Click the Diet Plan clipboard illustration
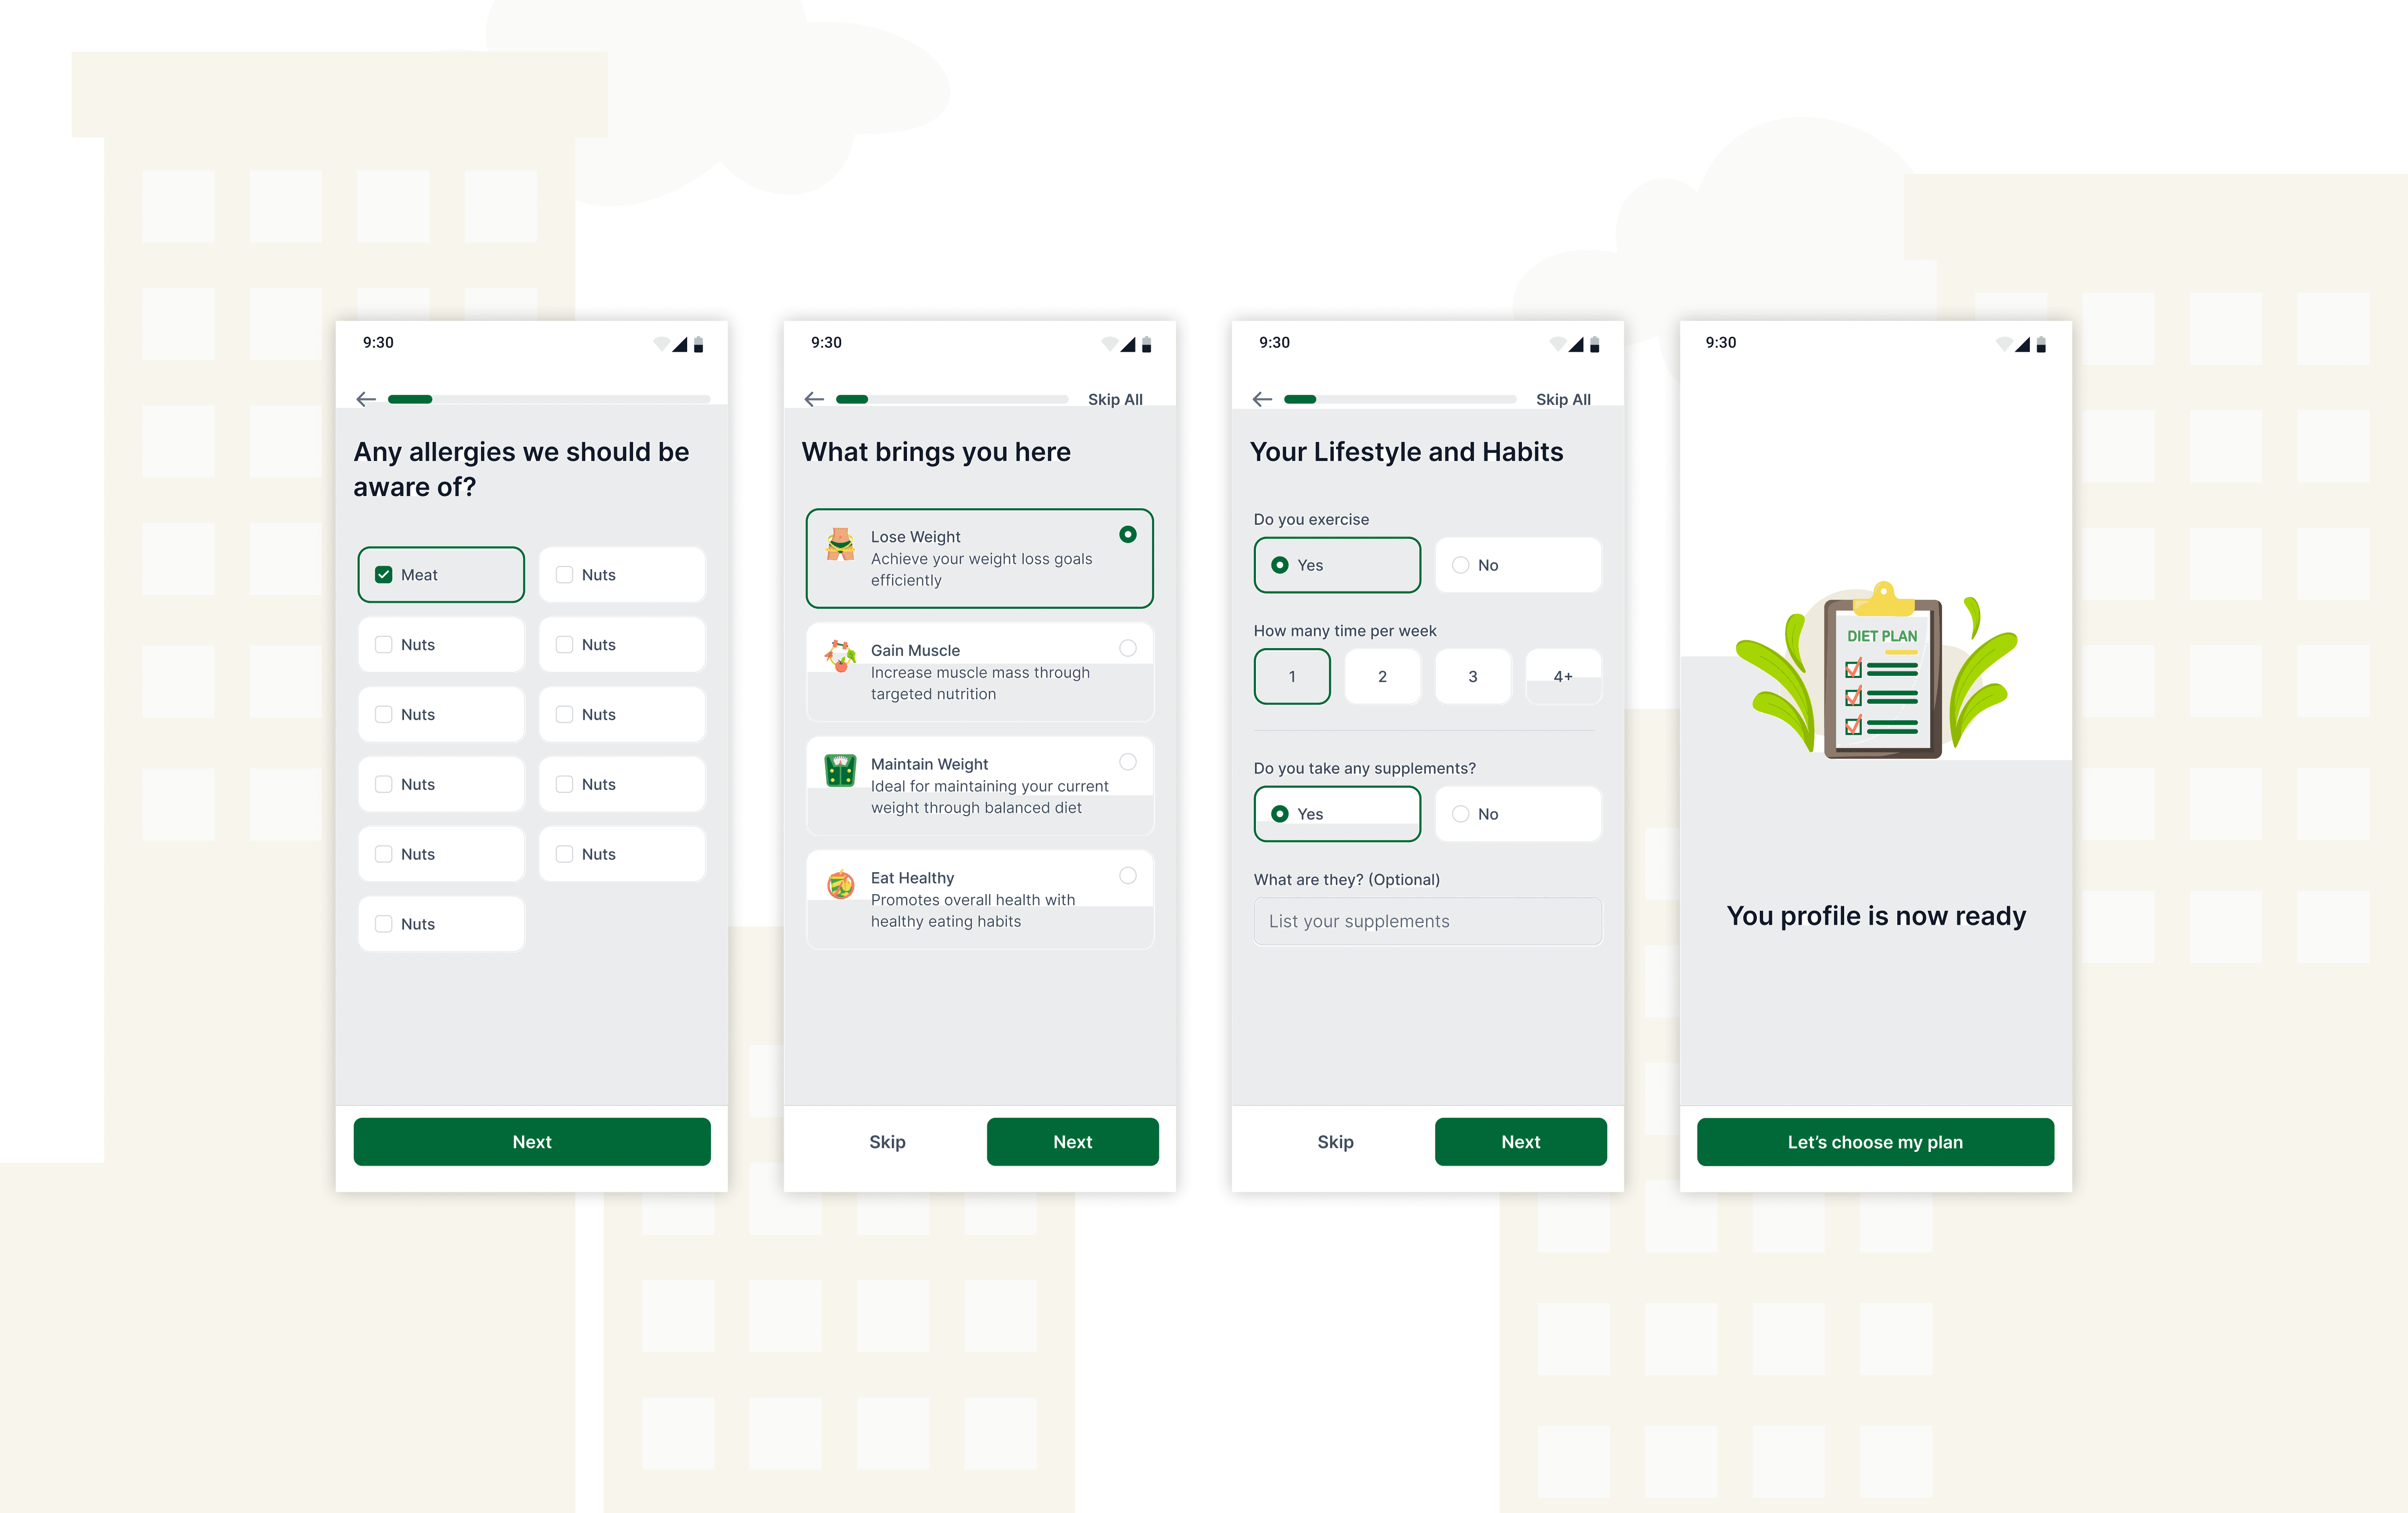 (x=1882, y=677)
